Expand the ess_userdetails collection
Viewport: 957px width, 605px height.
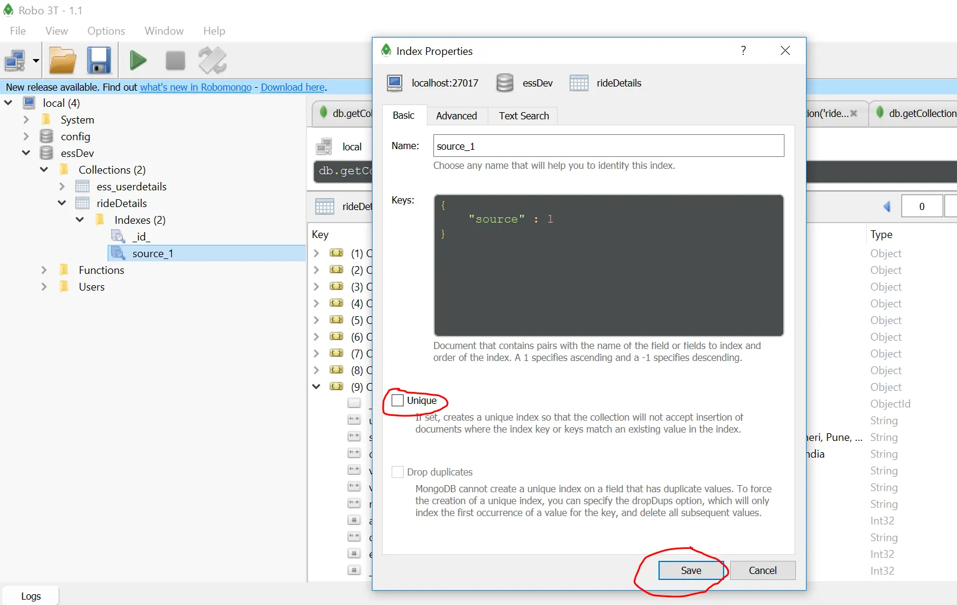tap(61, 186)
